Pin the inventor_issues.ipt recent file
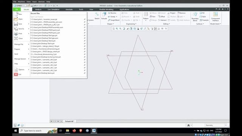242x136 pixels. click(x=85, y=19)
